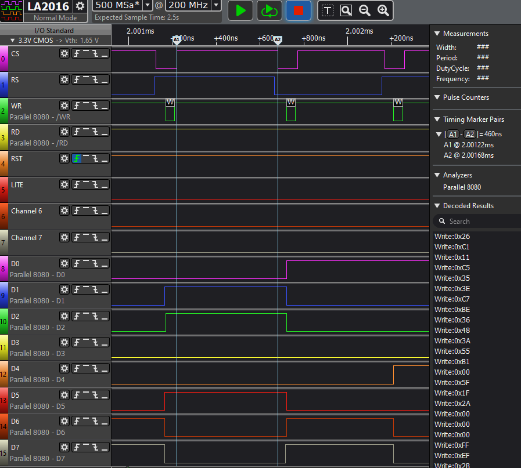Enable high level trigger on WR

(x=86, y=106)
